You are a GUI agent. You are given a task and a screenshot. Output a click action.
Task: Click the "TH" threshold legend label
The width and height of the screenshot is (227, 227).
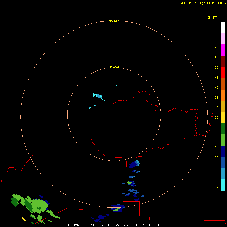(217, 197)
